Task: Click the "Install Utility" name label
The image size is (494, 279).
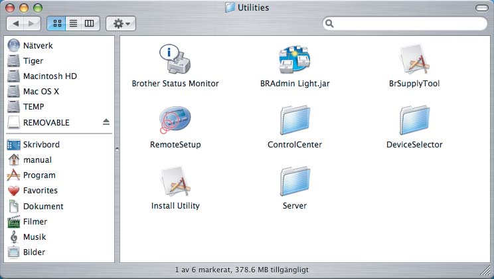Action: [x=175, y=206]
